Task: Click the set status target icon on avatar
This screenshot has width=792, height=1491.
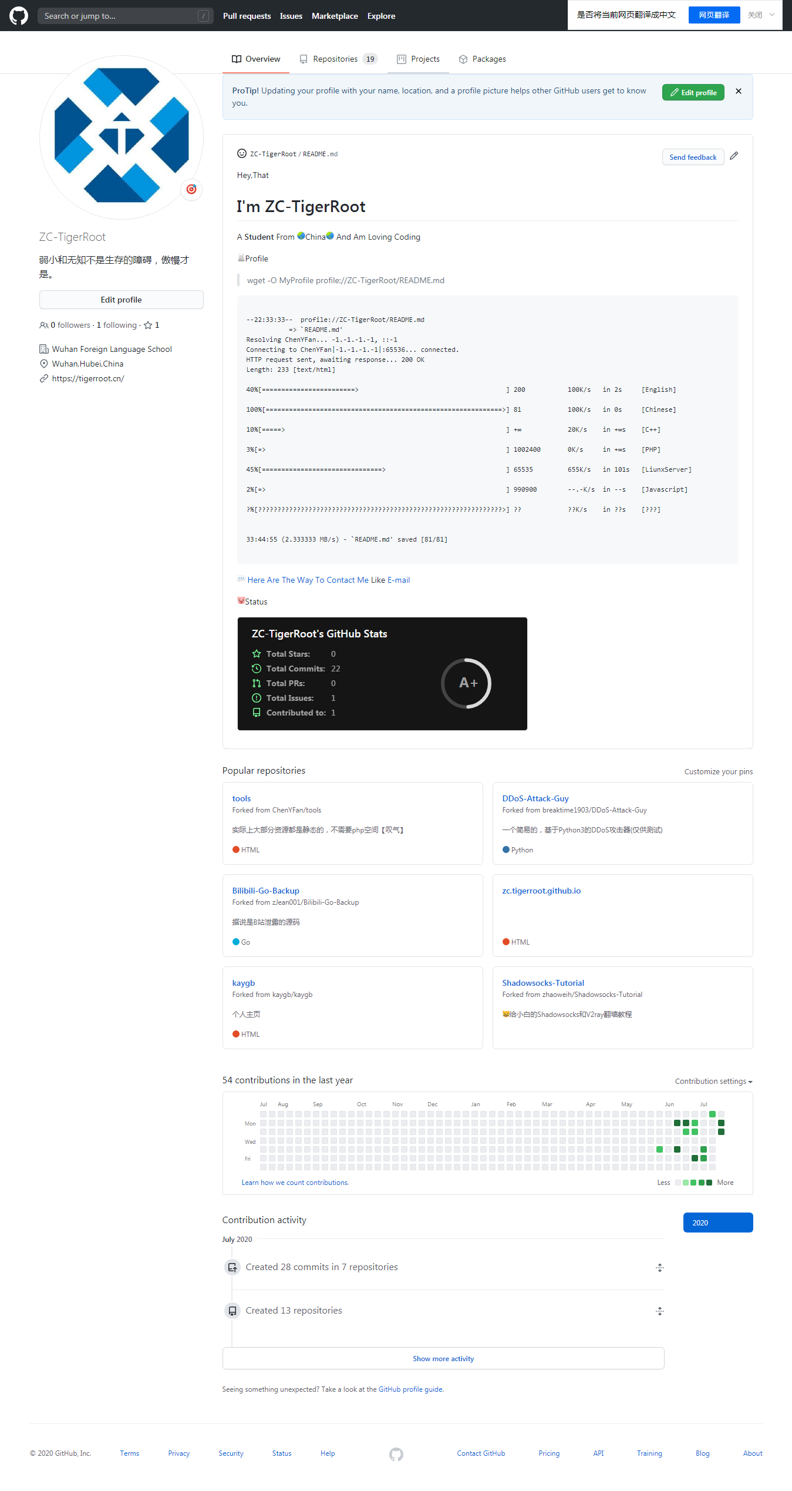Action: pos(191,189)
